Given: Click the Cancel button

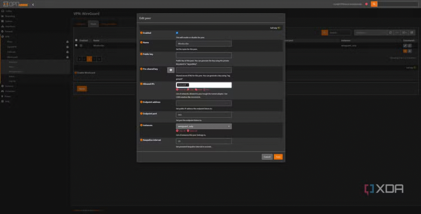Looking at the screenshot, I should [267, 157].
